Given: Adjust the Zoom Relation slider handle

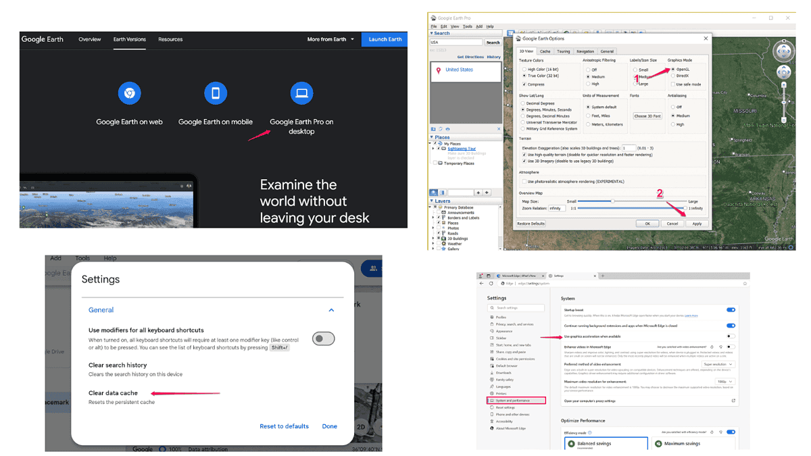Looking at the screenshot, I should 685,208.
